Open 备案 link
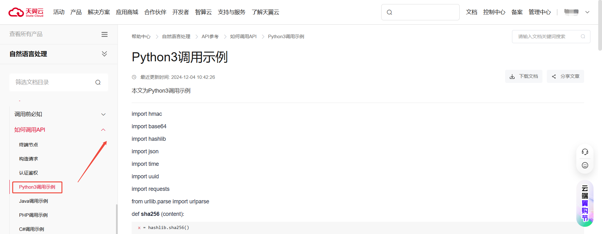This screenshot has height=234, width=602. pos(517,12)
